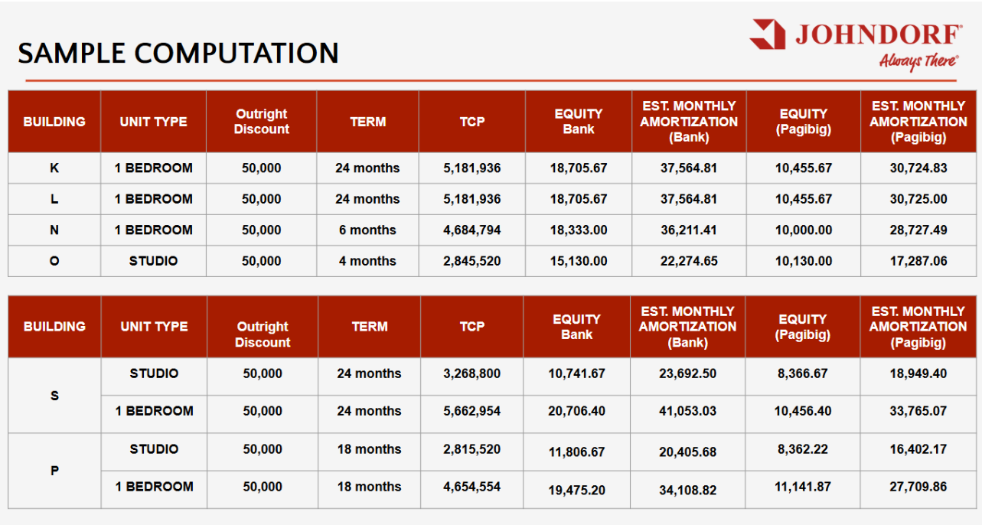Select the SAMPLE COMPUTATION heading

pos(178,53)
